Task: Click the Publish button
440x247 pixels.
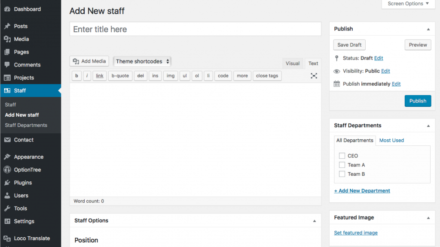Action: 418,101
